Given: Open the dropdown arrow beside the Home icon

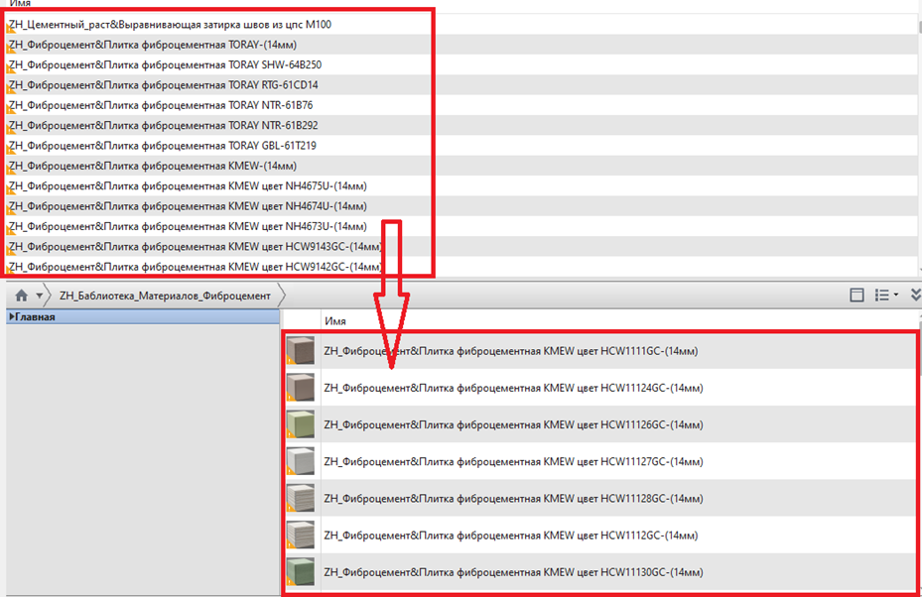Looking at the screenshot, I should [x=40, y=296].
